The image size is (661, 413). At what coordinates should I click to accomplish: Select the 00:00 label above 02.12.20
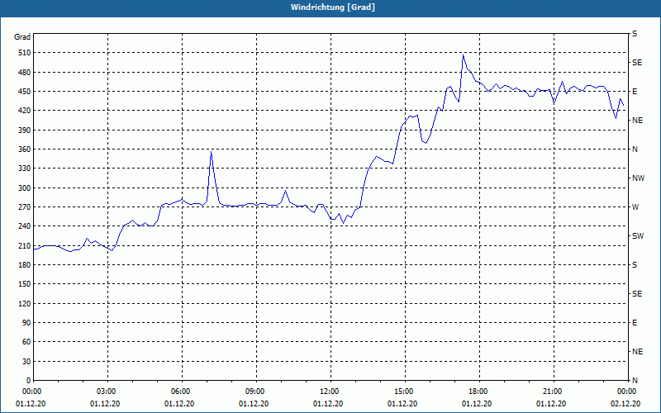[x=627, y=392]
